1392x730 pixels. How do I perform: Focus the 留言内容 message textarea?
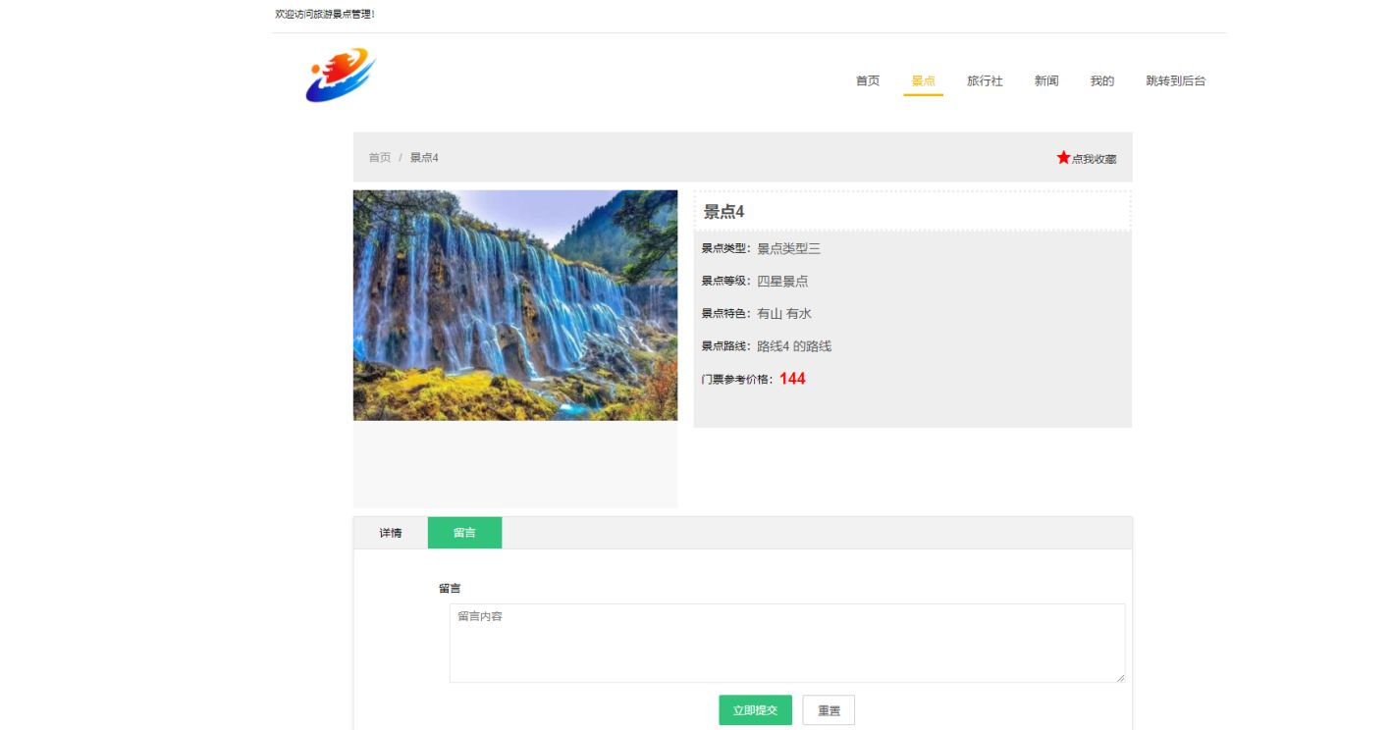(787, 643)
